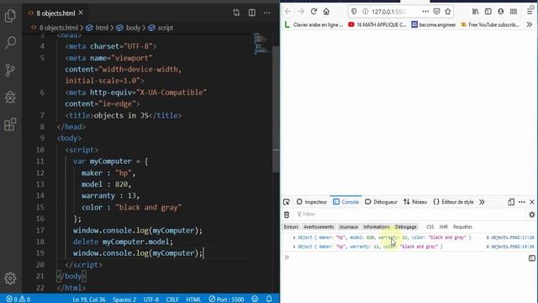Go to Firefox home page
The height and width of the screenshot is (303, 538).
click(x=326, y=11)
